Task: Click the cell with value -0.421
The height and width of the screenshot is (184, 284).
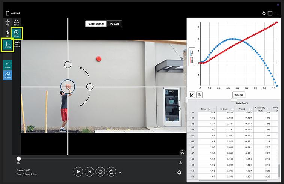Action: point(244,141)
